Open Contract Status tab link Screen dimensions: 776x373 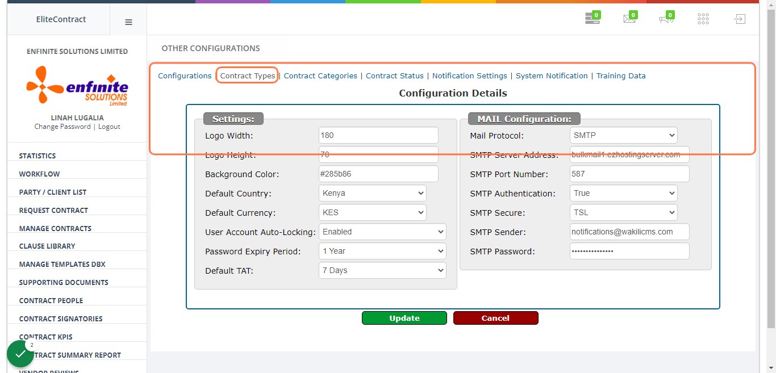coord(395,76)
